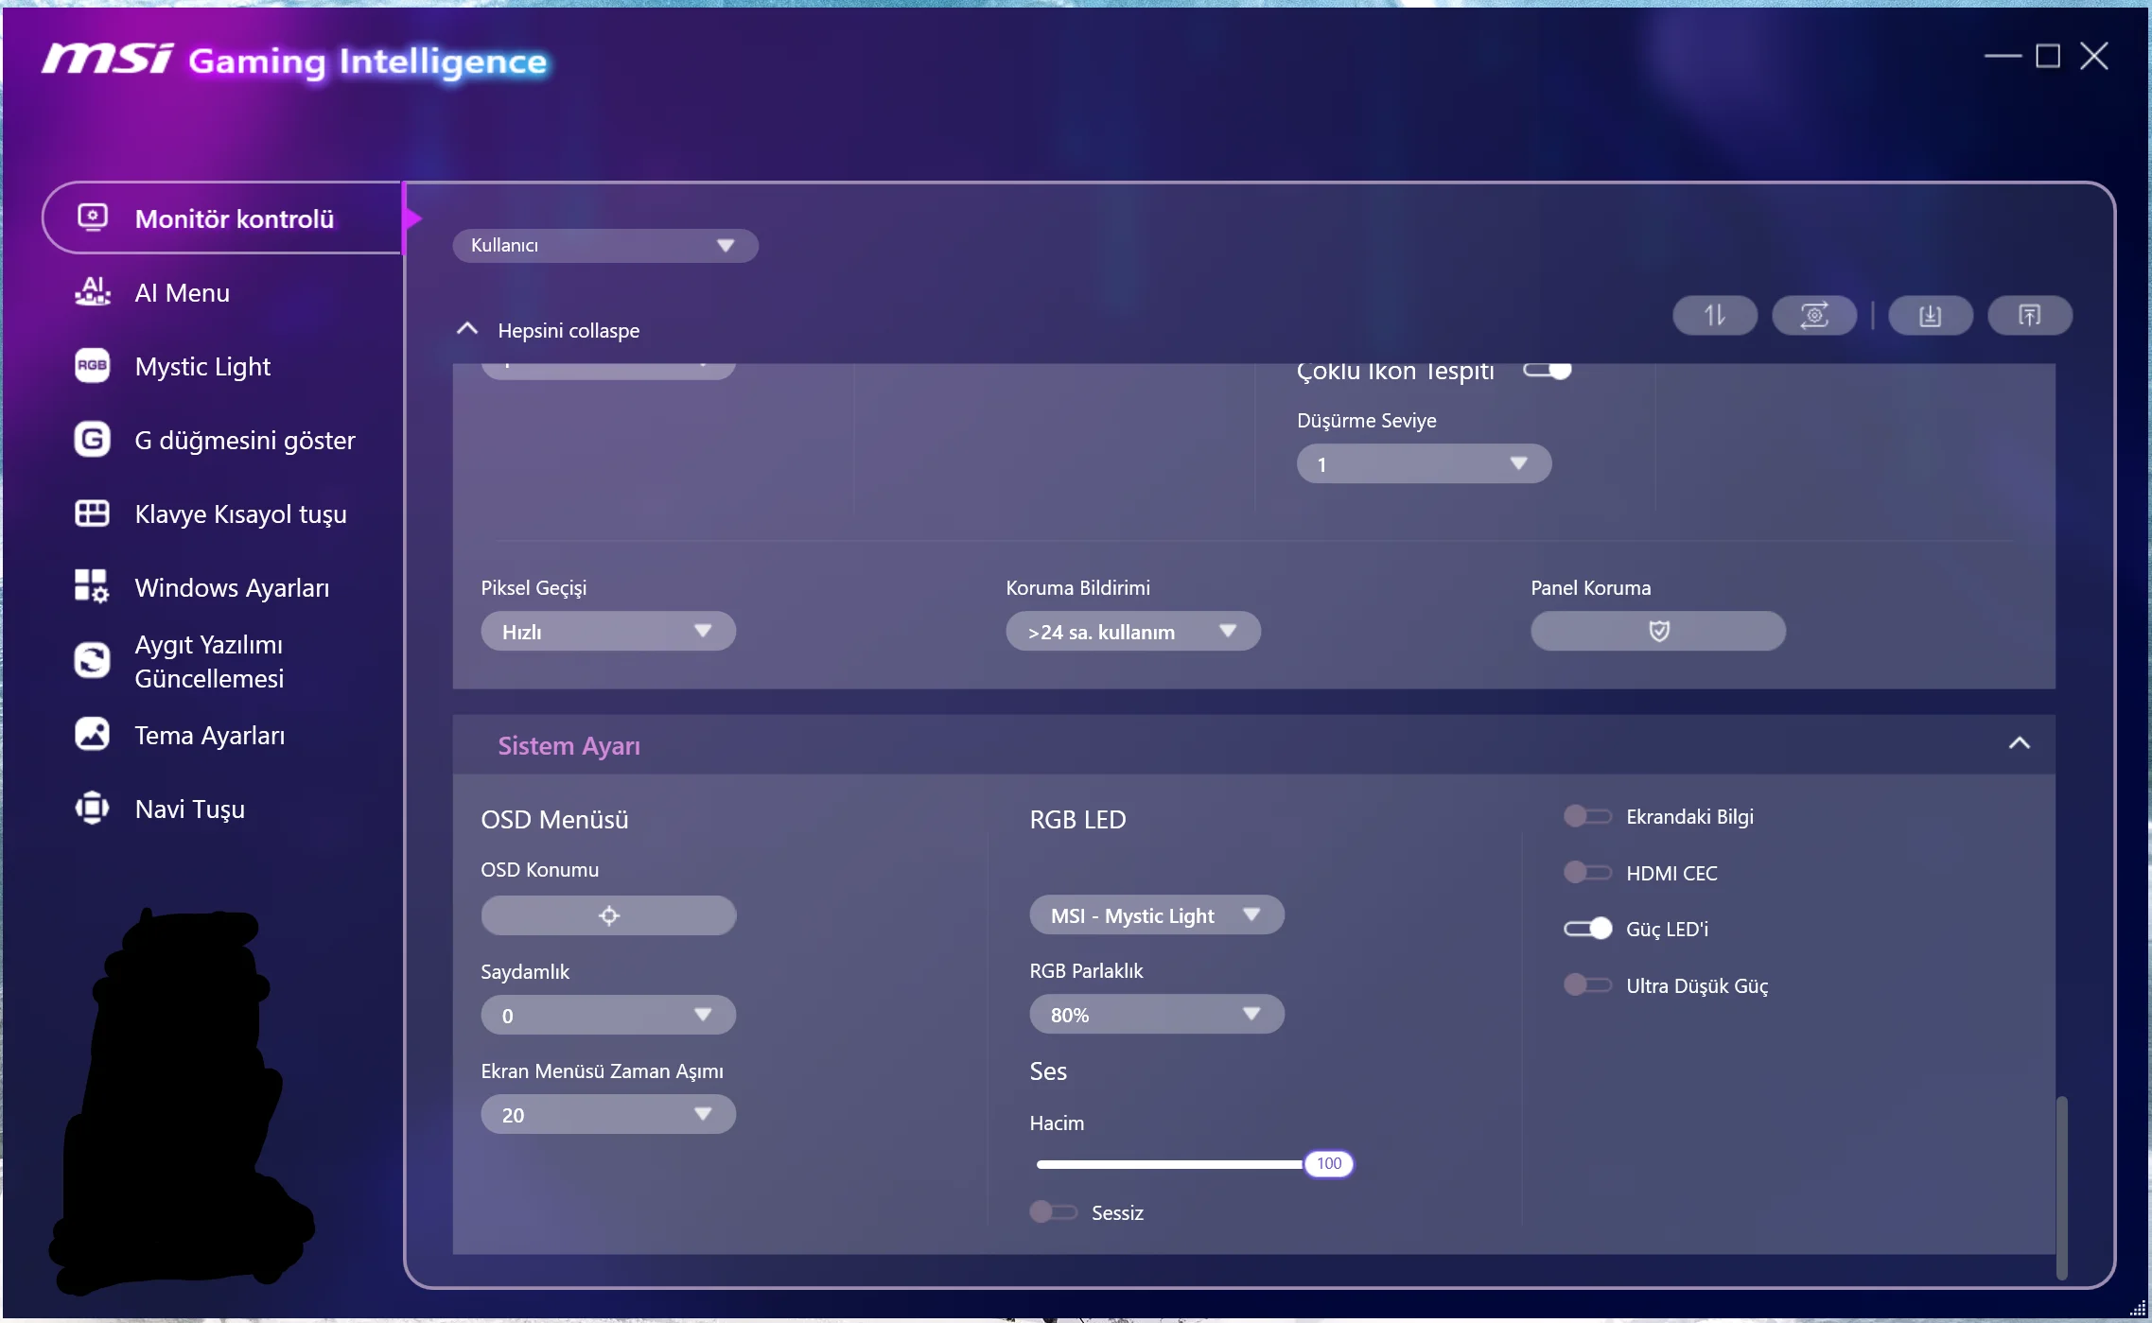
Task: Collapse the Sistem Ayarı section chevron
Action: 2019,743
